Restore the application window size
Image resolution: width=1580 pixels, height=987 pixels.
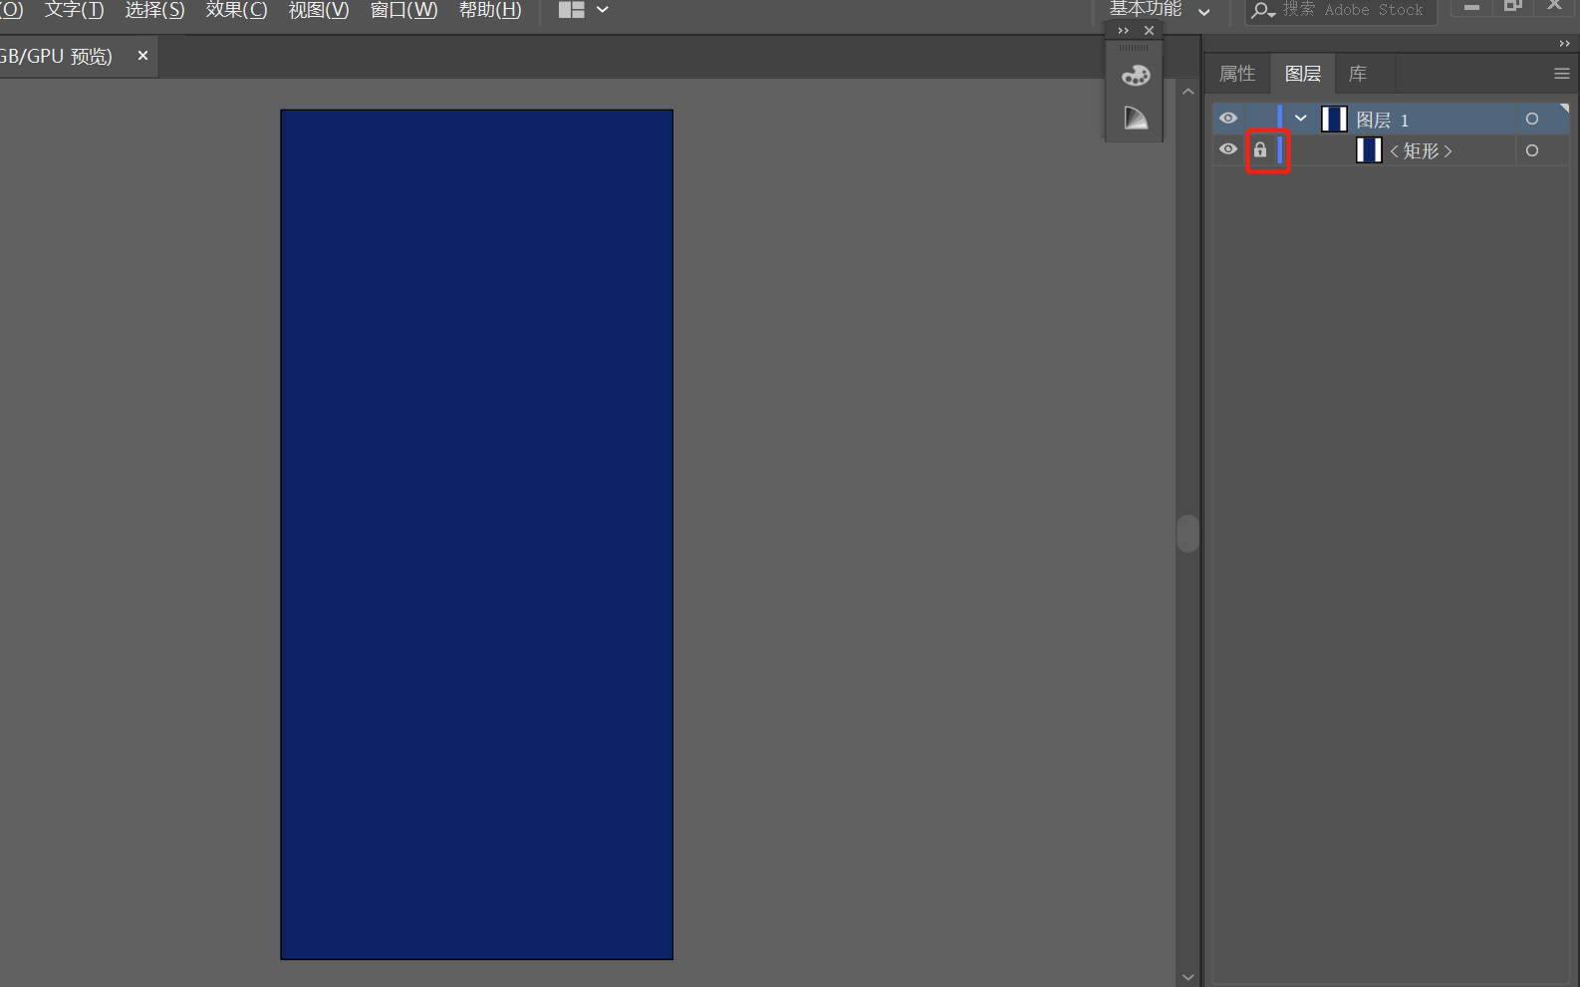[x=1512, y=7]
